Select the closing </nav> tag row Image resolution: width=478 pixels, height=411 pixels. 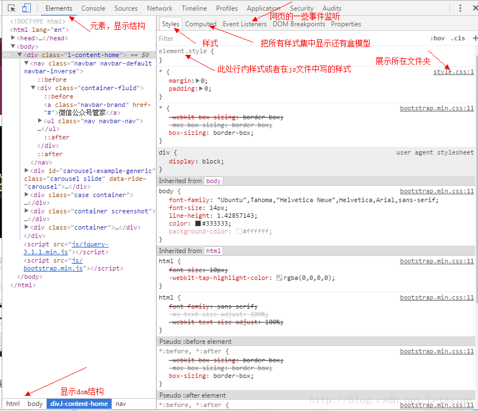tap(41, 162)
